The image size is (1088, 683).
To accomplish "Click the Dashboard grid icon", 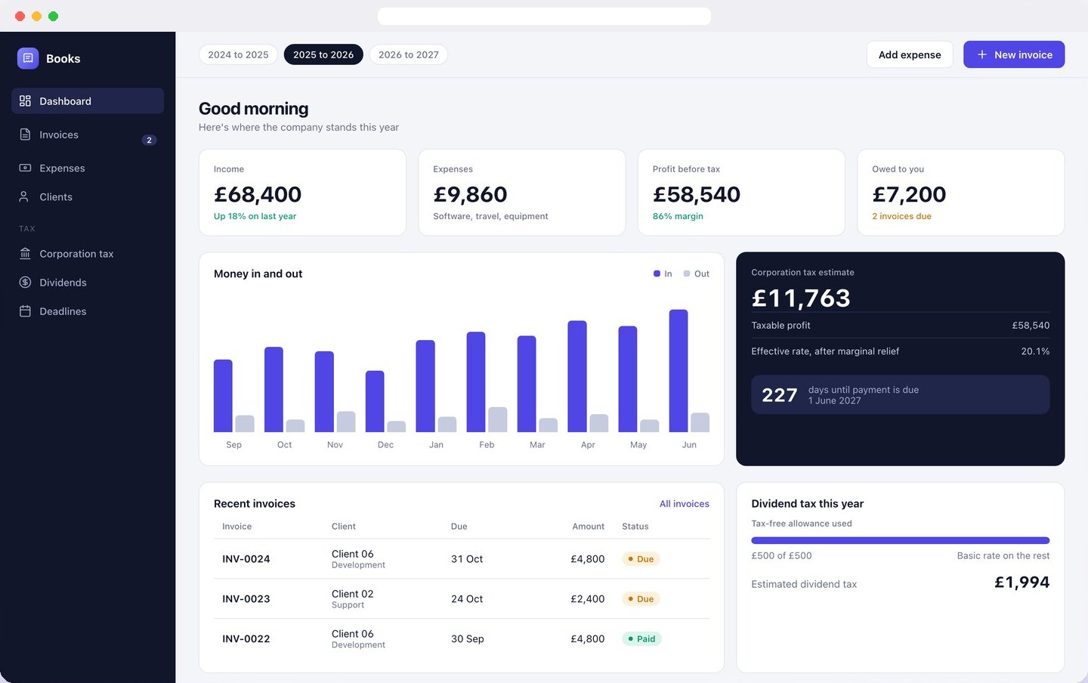I will click(x=25, y=101).
